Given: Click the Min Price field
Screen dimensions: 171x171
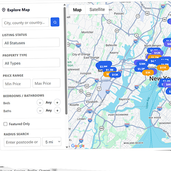Looking at the screenshot, I should 17,84.
